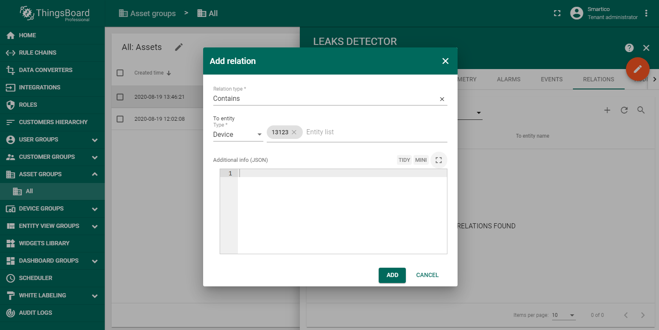Image resolution: width=659 pixels, height=330 pixels.
Task: Click the Add button in dialog
Action: (x=392, y=275)
